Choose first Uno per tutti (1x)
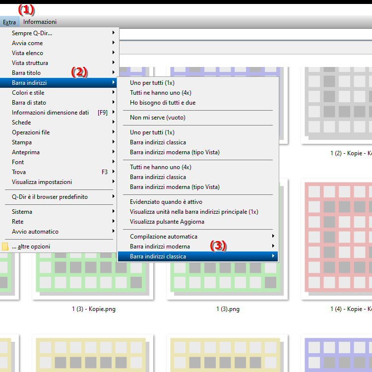The width and height of the screenshot is (372, 372). coord(197,83)
